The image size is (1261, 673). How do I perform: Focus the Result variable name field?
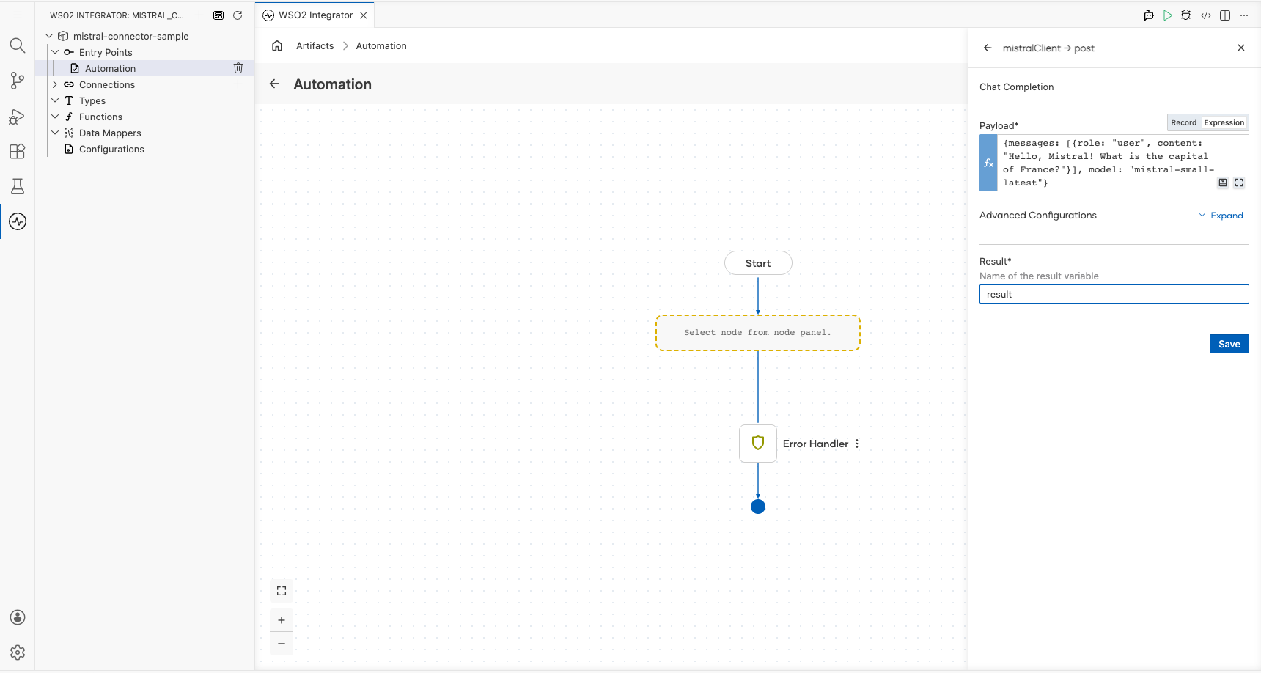[x=1114, y=294]
